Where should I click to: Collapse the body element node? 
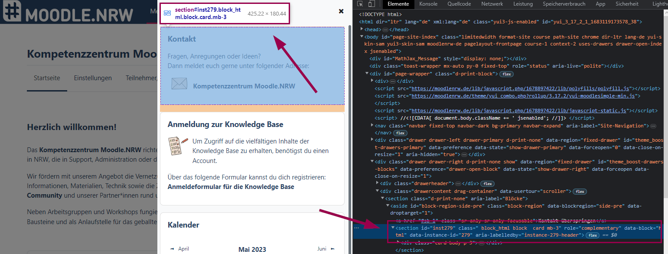coord(362,37)
